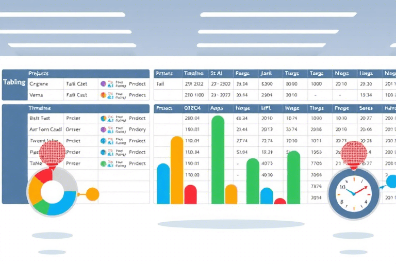Open the Vema project row

36,95
